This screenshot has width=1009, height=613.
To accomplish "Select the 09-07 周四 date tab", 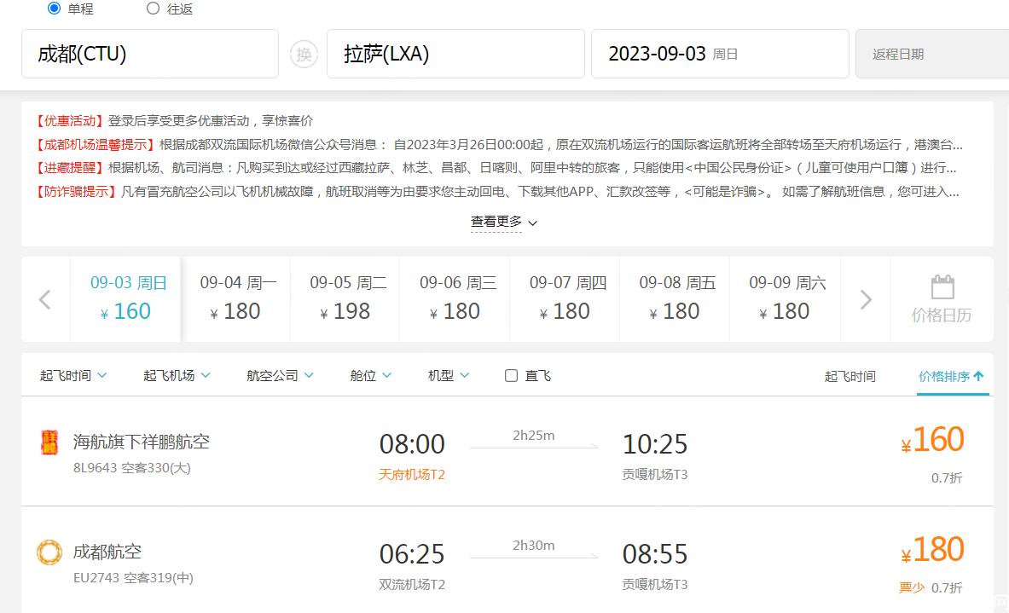I will tap(565, 299).
